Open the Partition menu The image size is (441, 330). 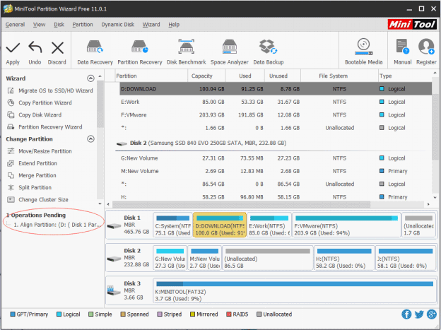point(83,25)
